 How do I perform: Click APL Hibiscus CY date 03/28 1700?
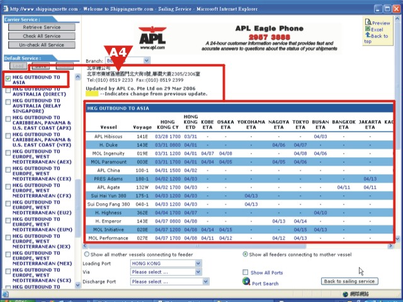167,137
